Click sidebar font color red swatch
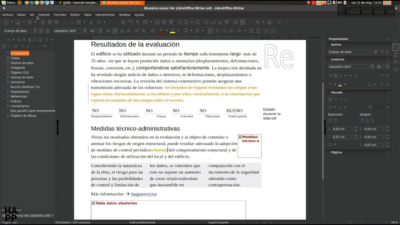Screen dimensions: 400x225 [x=331, y=84]
